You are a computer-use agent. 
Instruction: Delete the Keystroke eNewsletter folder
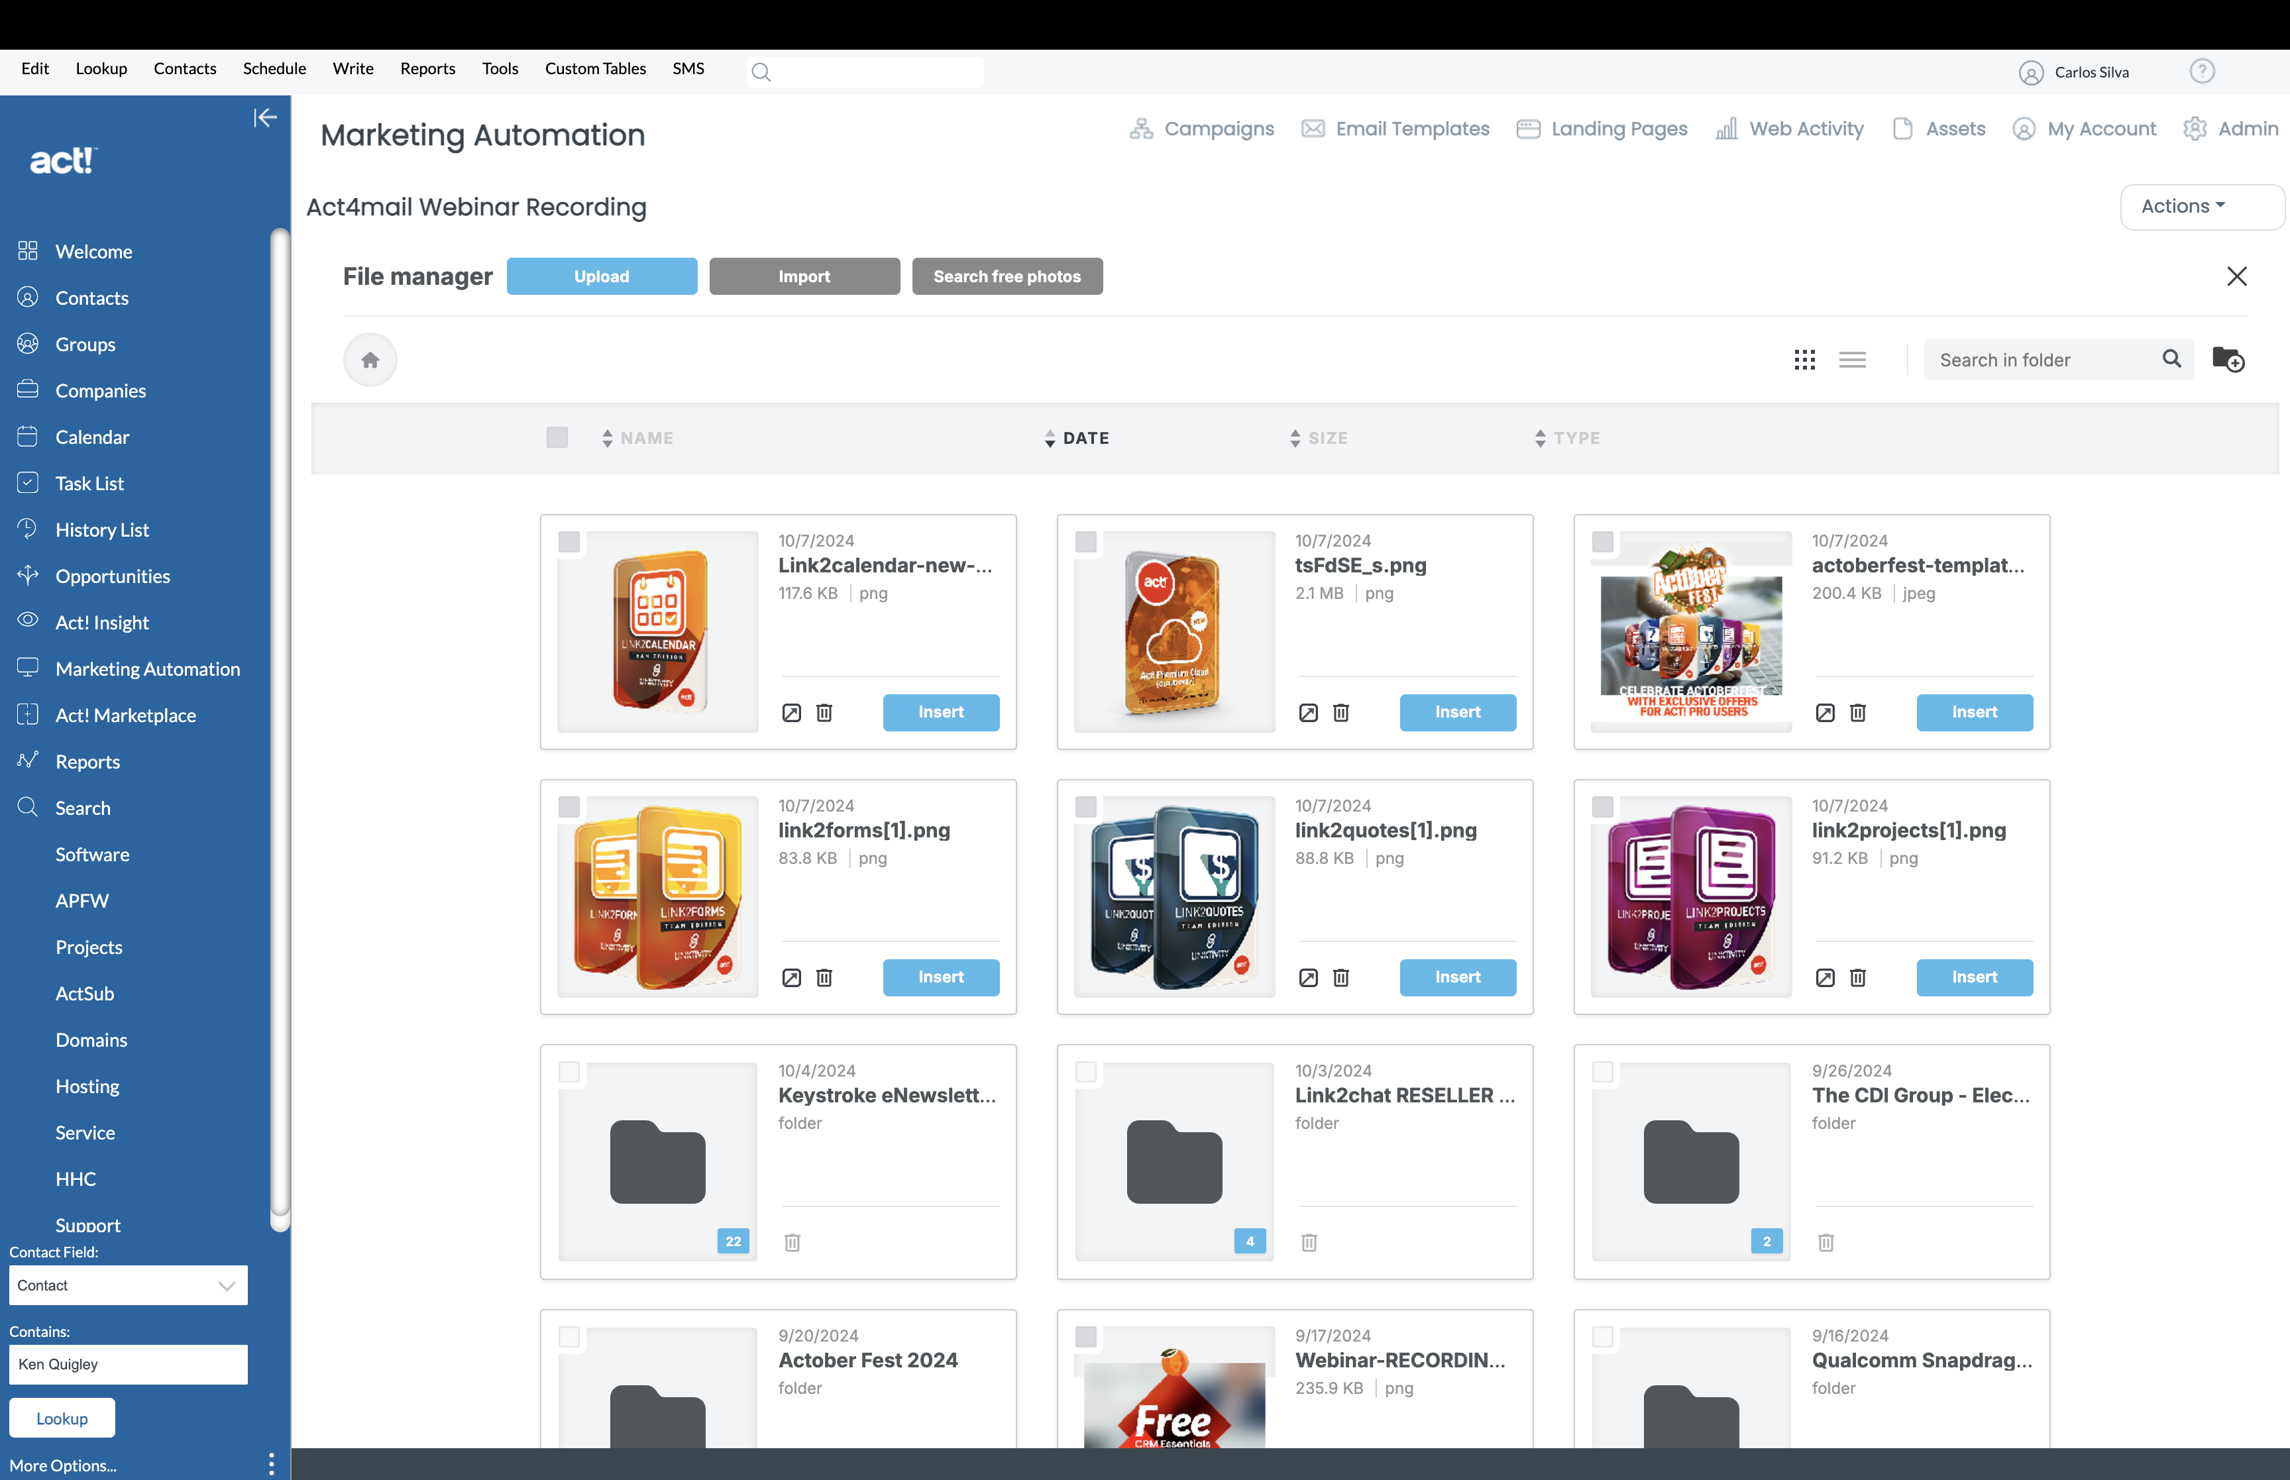point(792,1243)
